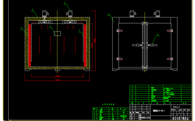Click the company name in title block
This screenshot has height=121, width=195.
(181, 118)
